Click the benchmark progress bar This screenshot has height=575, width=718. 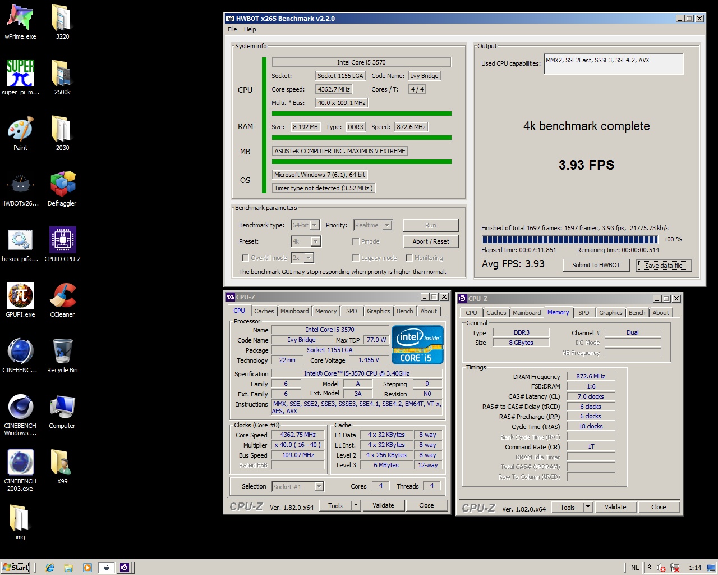tap(569, 239)
